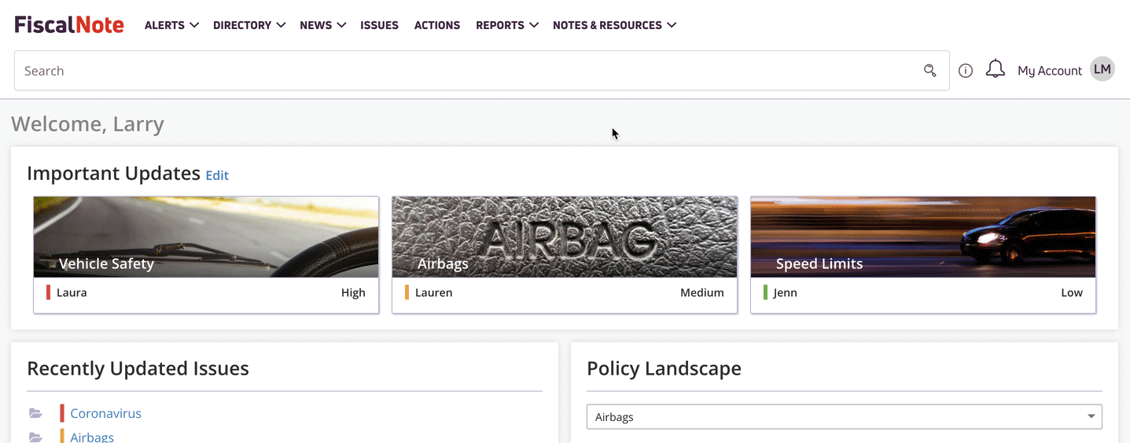
Task: Go to the Issues page
Action: pos(379,25)
